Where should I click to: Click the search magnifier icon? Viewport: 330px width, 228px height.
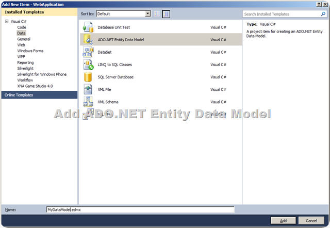pyautogui.click(x=323, y=14)
